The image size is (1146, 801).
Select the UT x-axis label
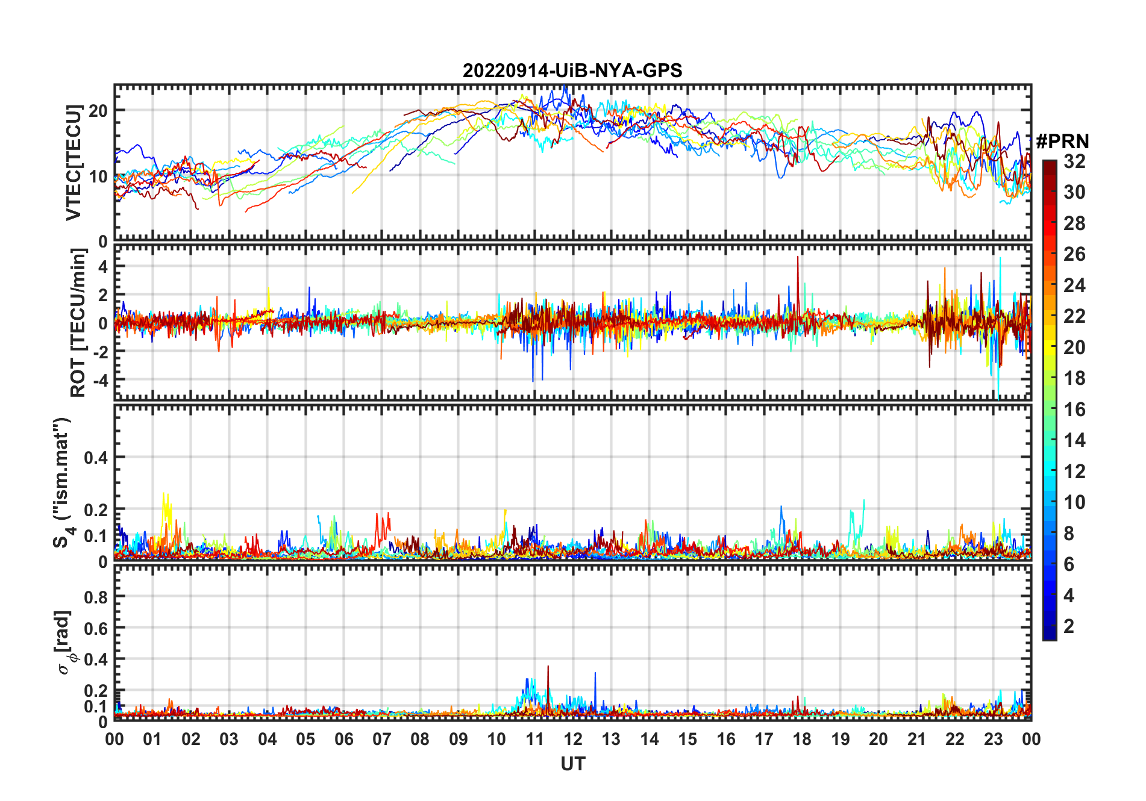573,764
